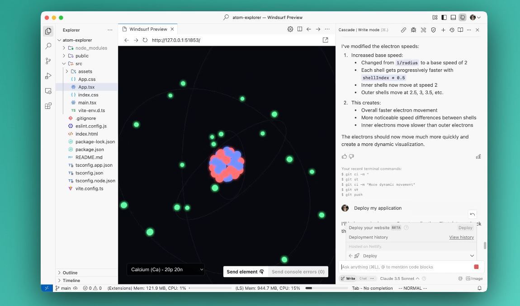Go forward in preview browser

(x=136, y=40)
